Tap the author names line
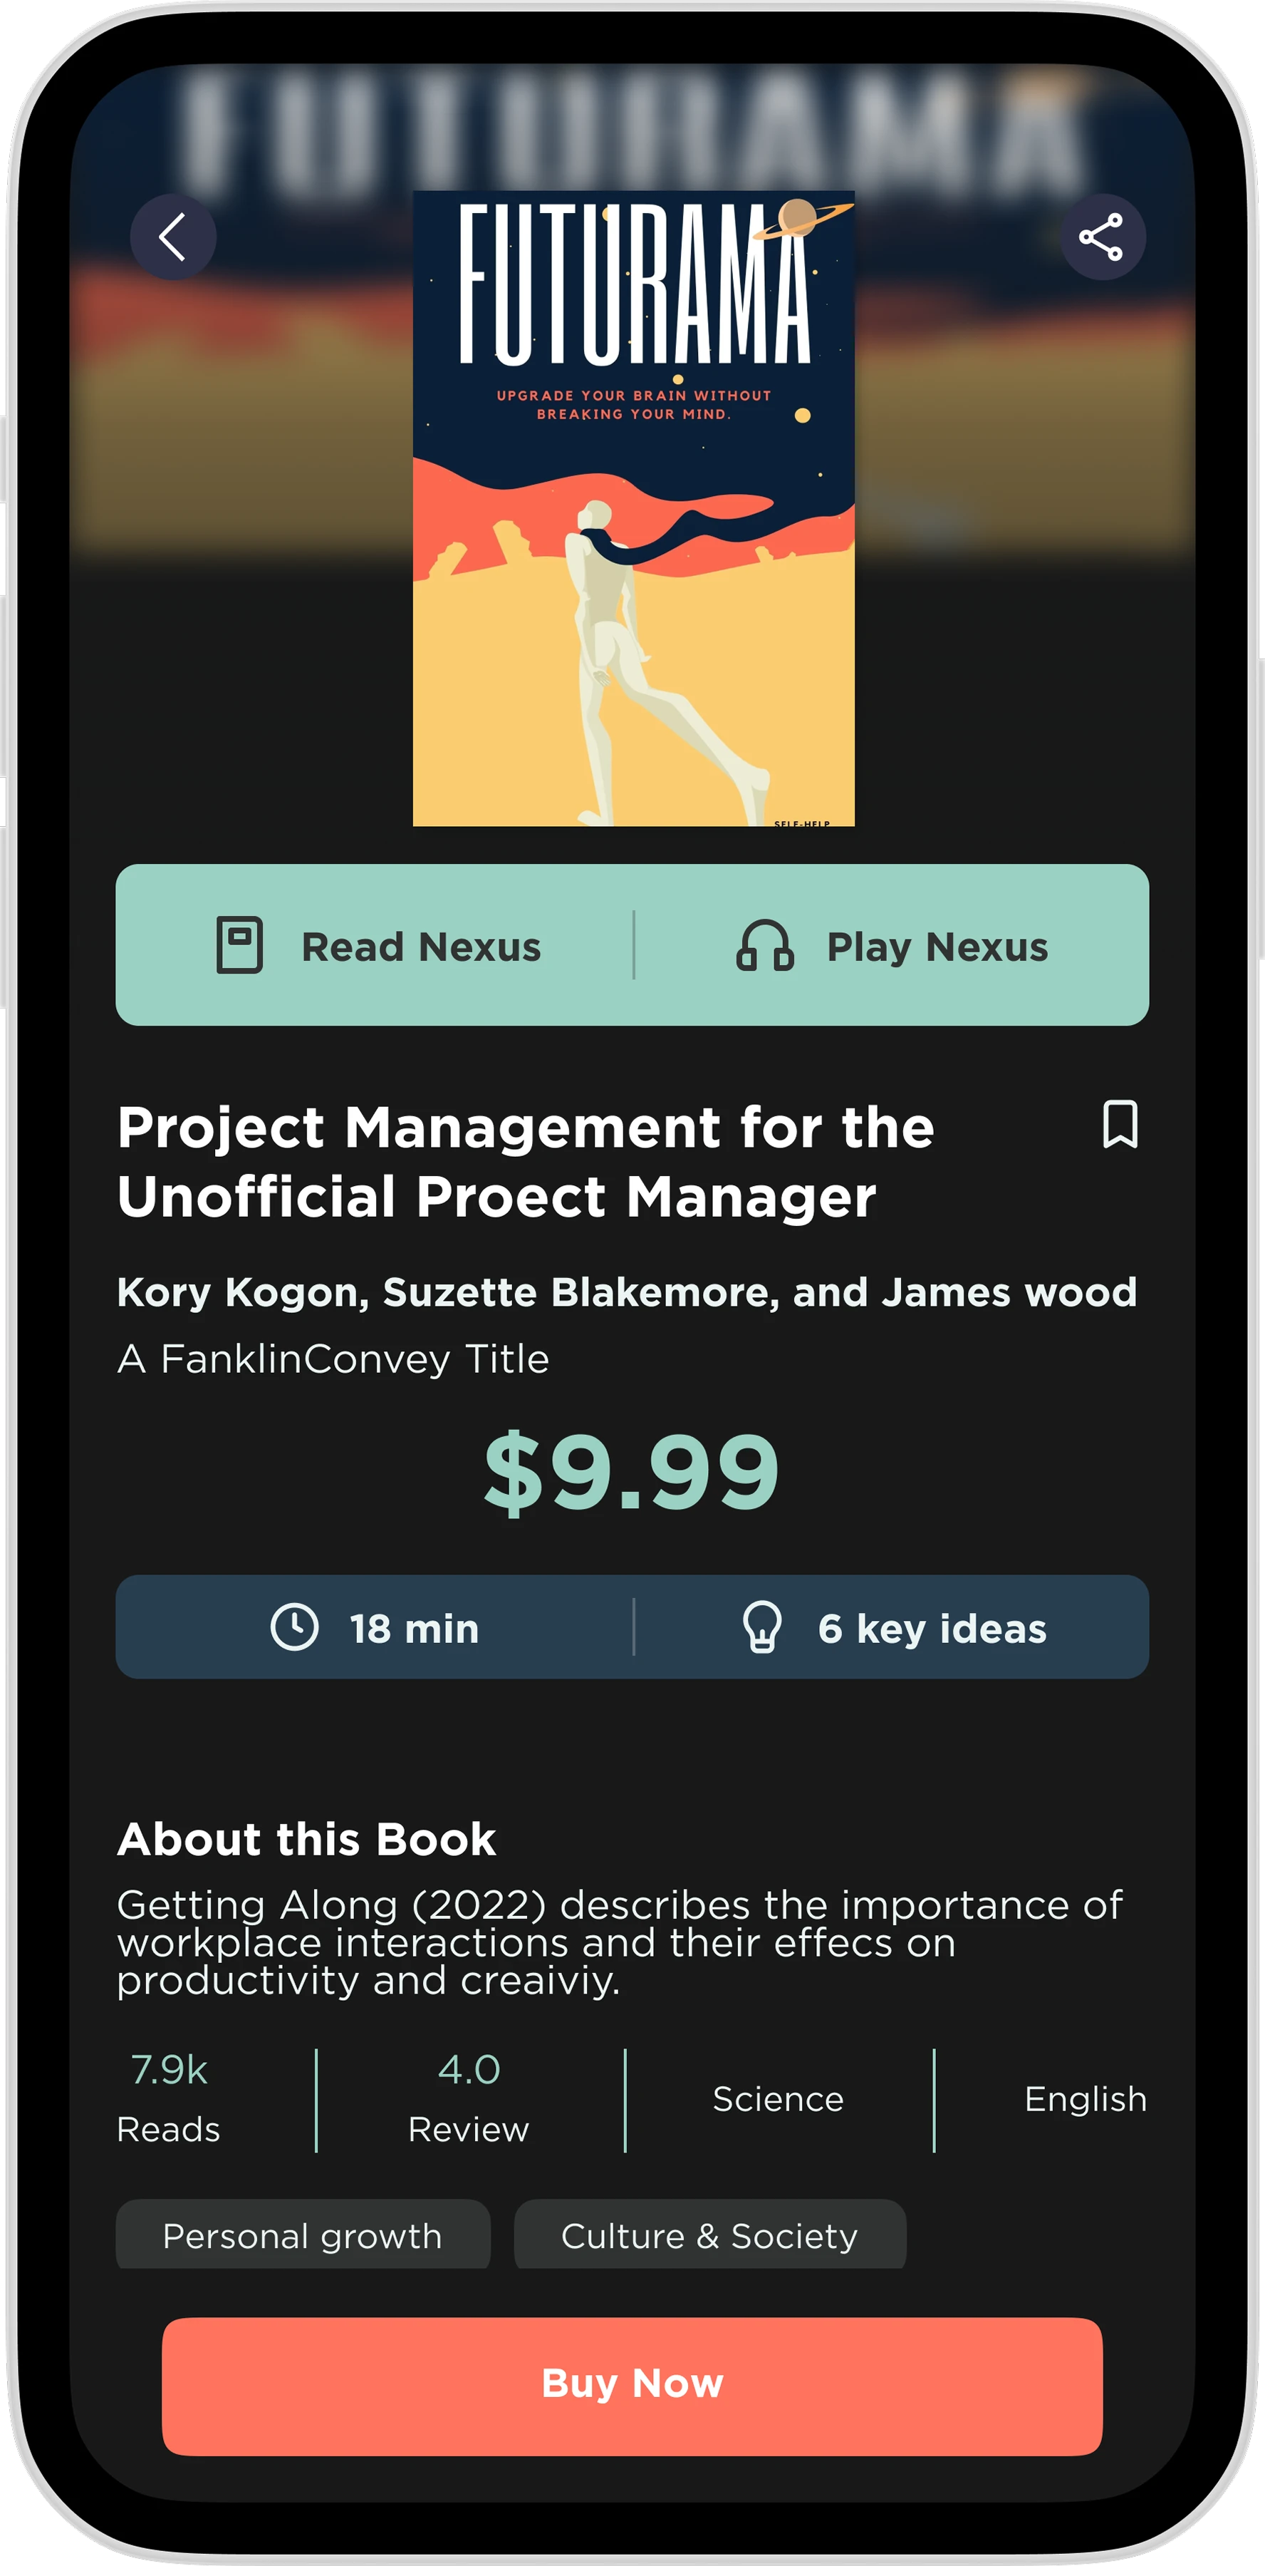Viewport: 1265px width, 2566px height. coord(627,1292)
